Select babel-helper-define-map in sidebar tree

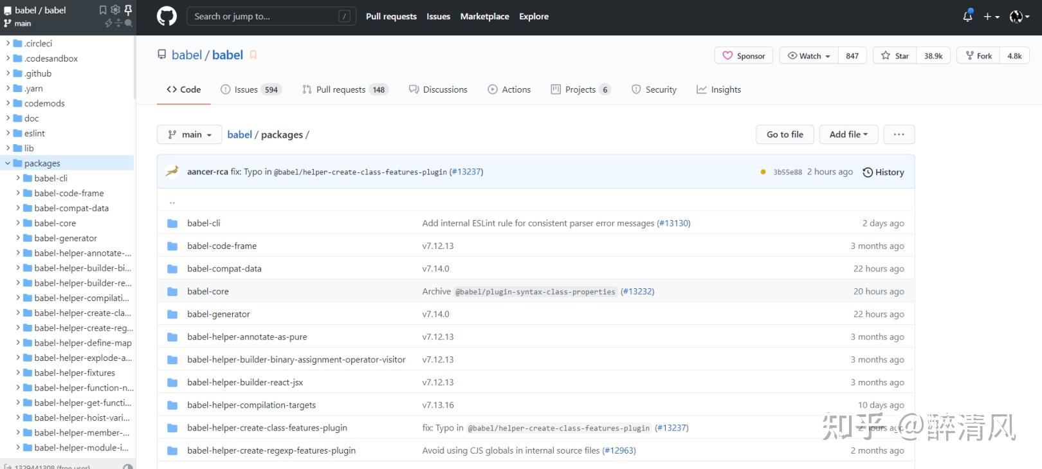coord(83,343)
